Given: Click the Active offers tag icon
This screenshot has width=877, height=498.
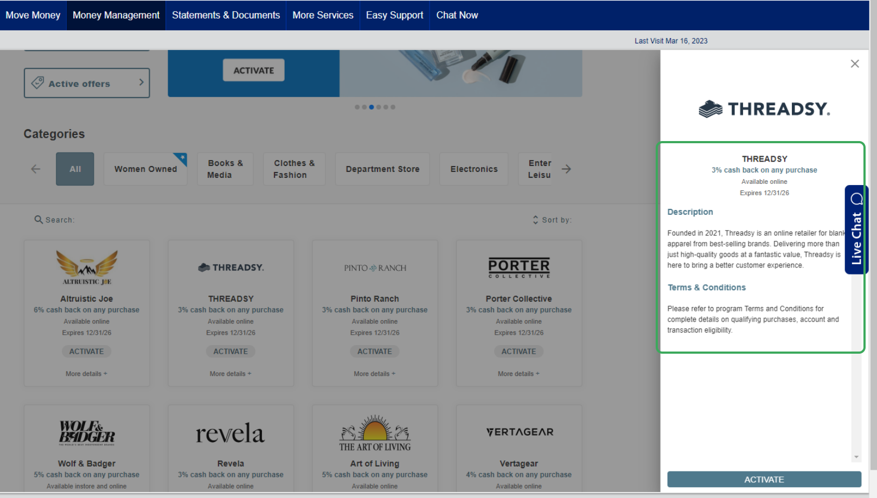Looking at the screenshot, I should point(37,82).
